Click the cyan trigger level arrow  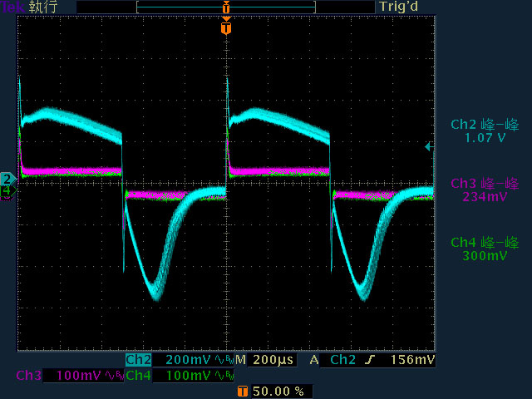[429, 146]
